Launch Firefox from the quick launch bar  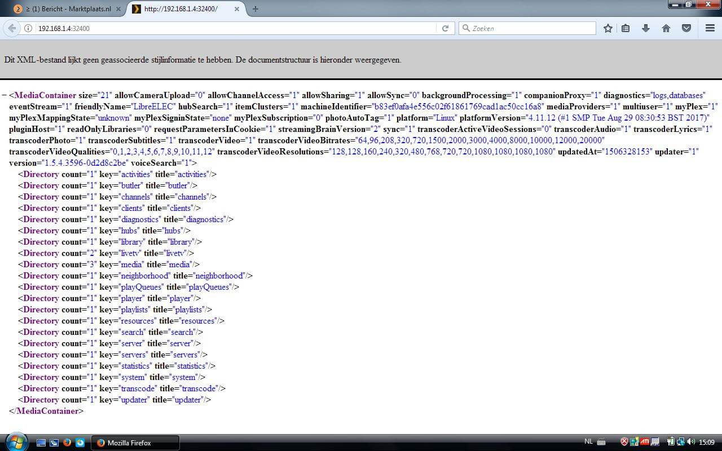[x=67, y=443]
